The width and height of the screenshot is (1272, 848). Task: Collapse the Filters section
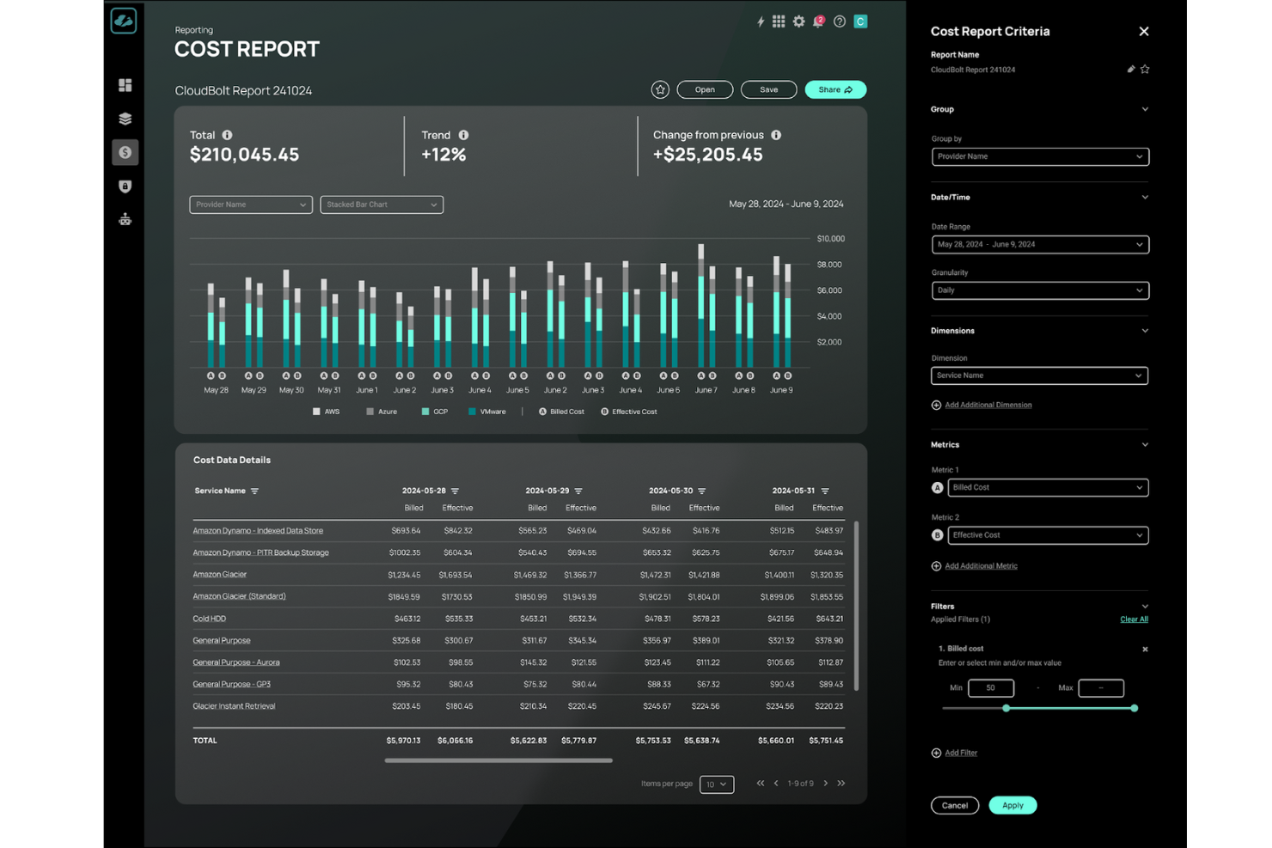coord(1145,607)
